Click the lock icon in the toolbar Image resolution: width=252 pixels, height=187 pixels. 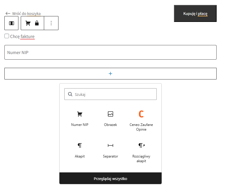tap(36, 23)
